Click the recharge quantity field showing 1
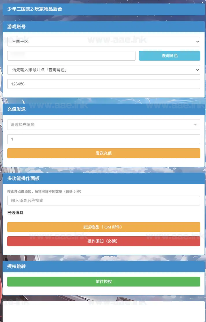This screenshot has width=206, height=322. pyautogui.click(x=104, y=139)
